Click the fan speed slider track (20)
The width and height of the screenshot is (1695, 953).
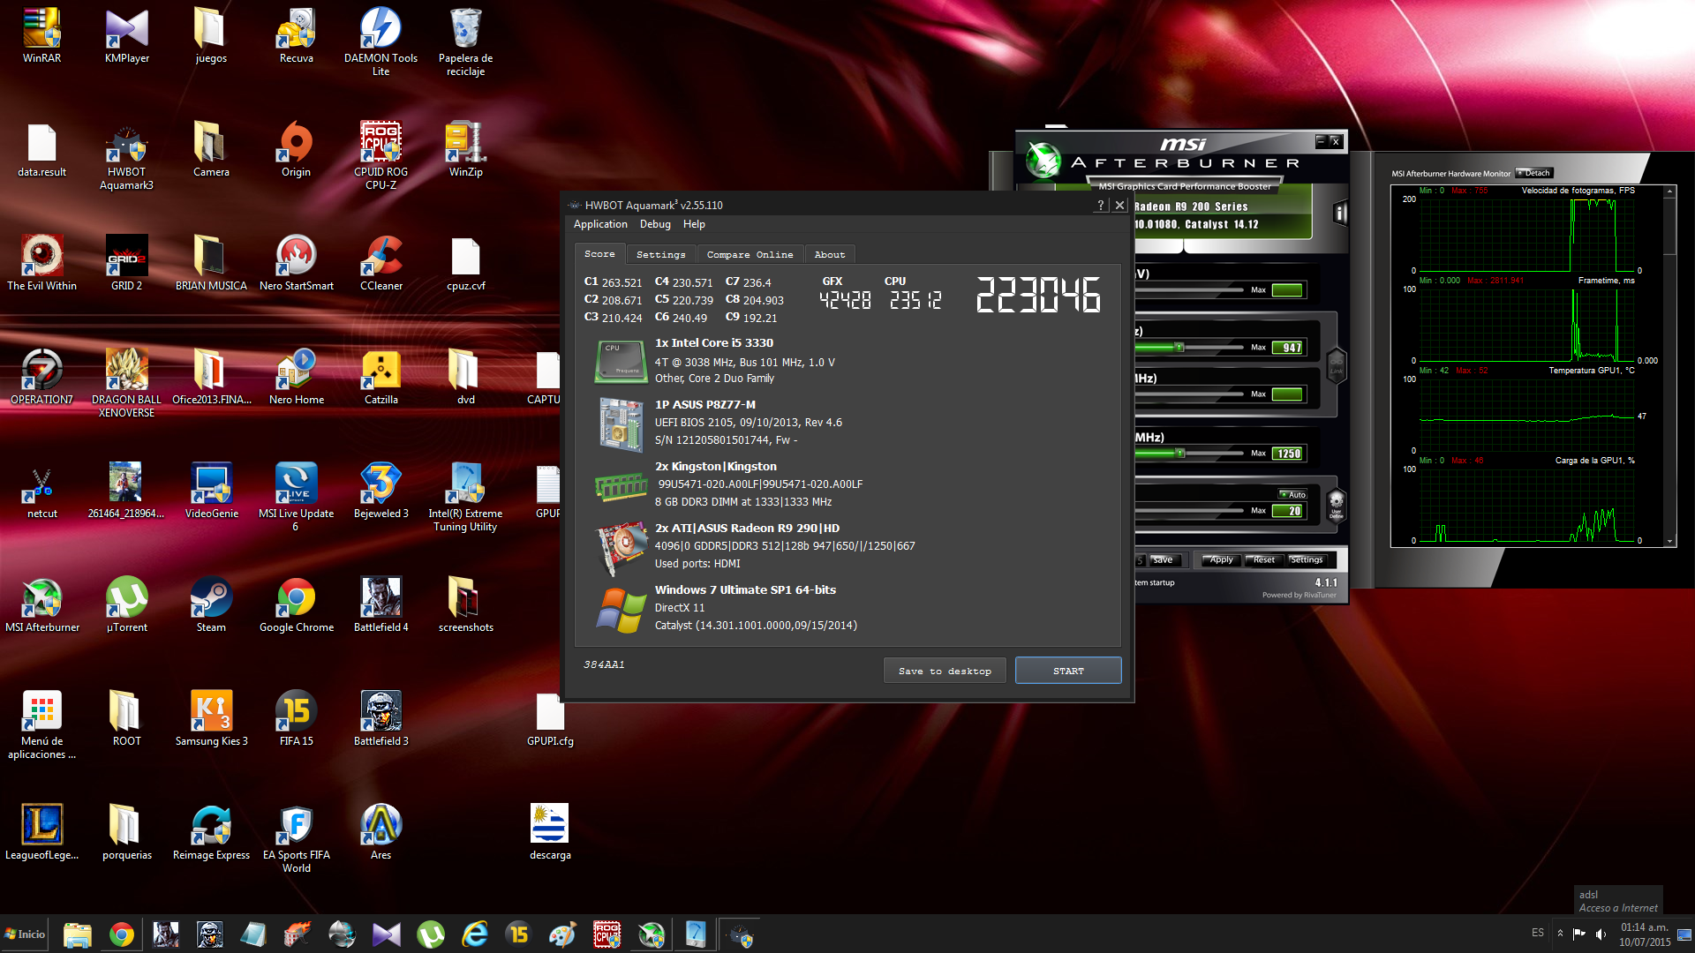(x=1190, y=511)
